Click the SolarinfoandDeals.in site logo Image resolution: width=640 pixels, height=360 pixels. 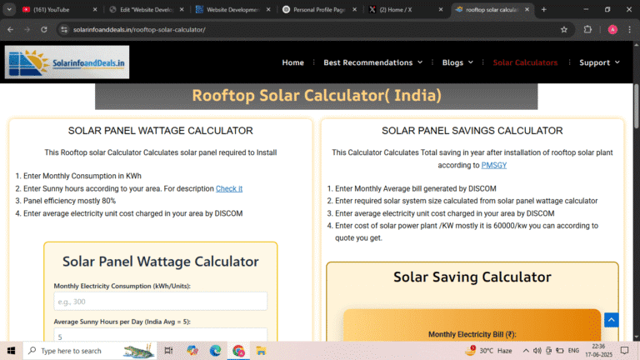click(x=67, y=62)
